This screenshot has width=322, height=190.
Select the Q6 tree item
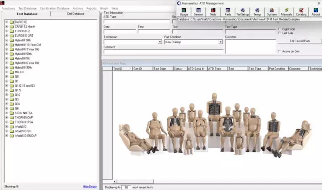point(17,108)
